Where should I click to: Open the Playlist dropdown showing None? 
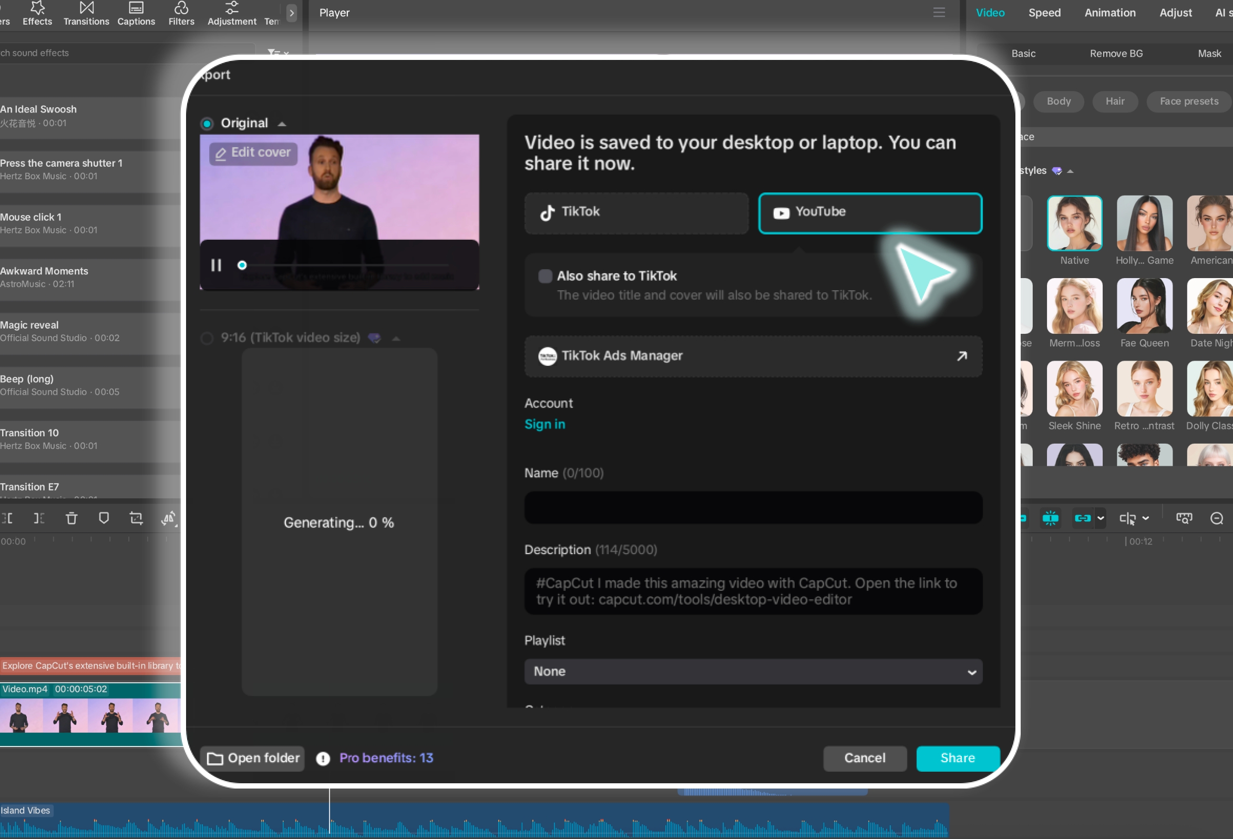[753, 671]
